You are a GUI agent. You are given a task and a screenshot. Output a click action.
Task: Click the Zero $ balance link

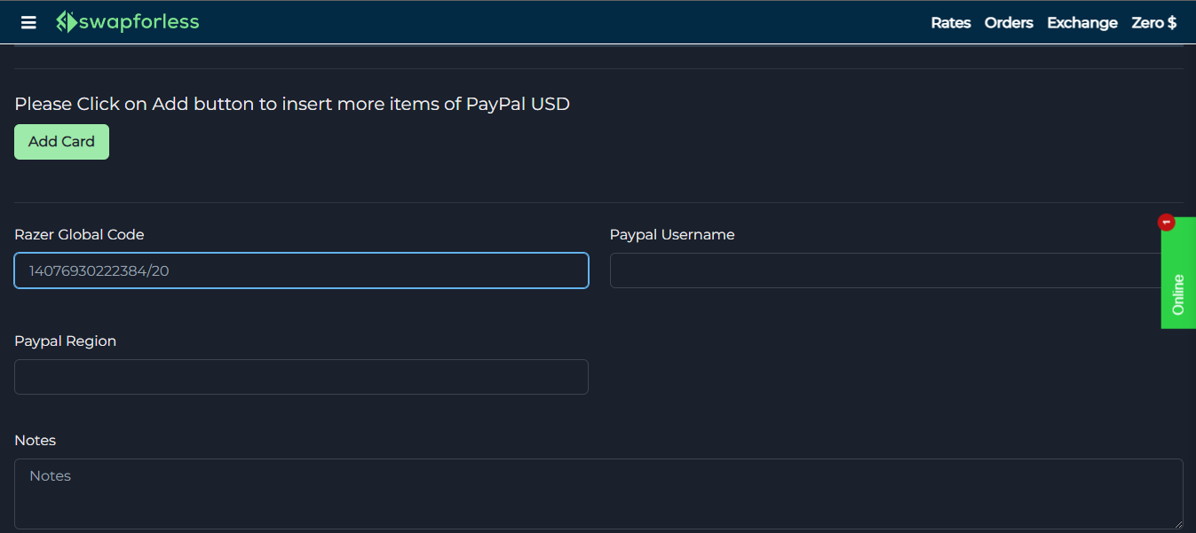coord(1153,23)
